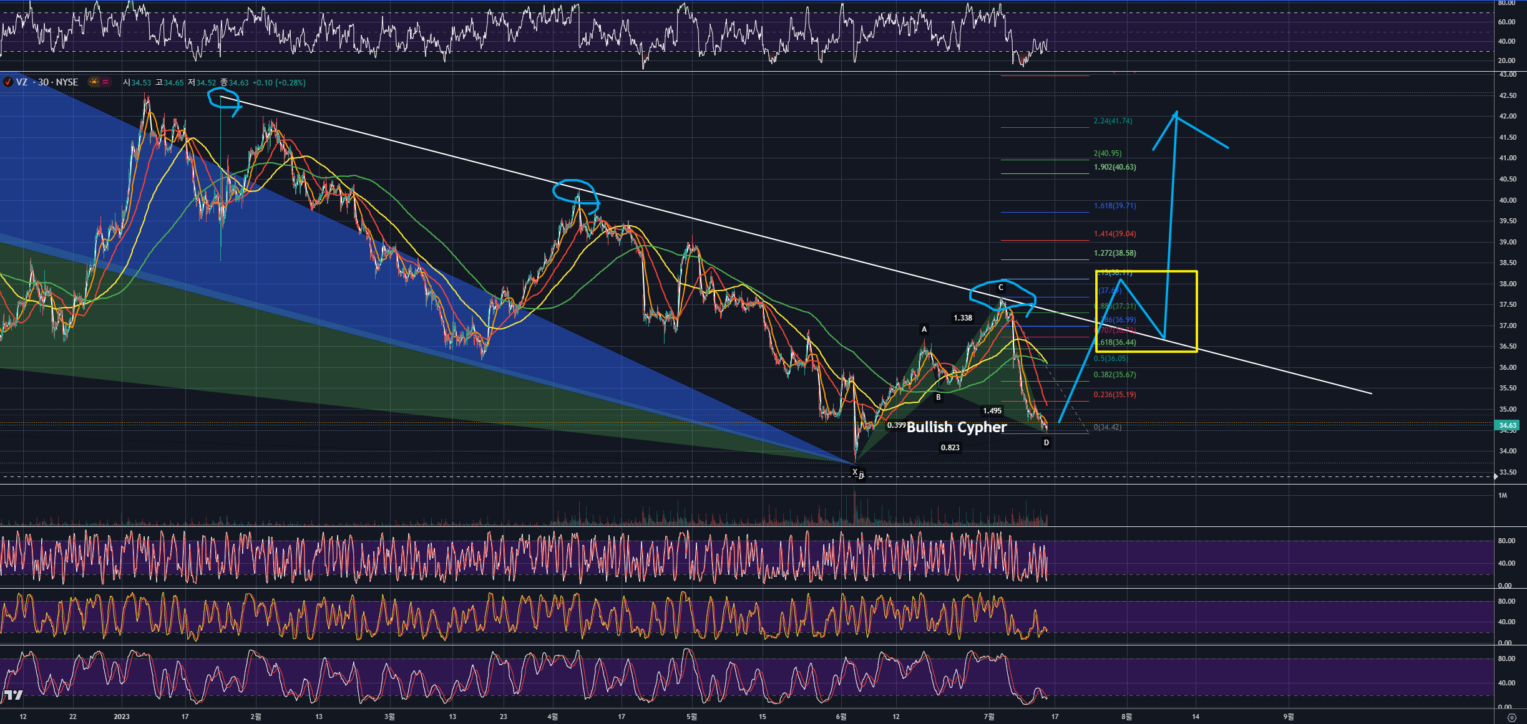
Task: Select the blue ellipse near the 40.00 peak
Action: pyautogui.click(x=555, y=190)
